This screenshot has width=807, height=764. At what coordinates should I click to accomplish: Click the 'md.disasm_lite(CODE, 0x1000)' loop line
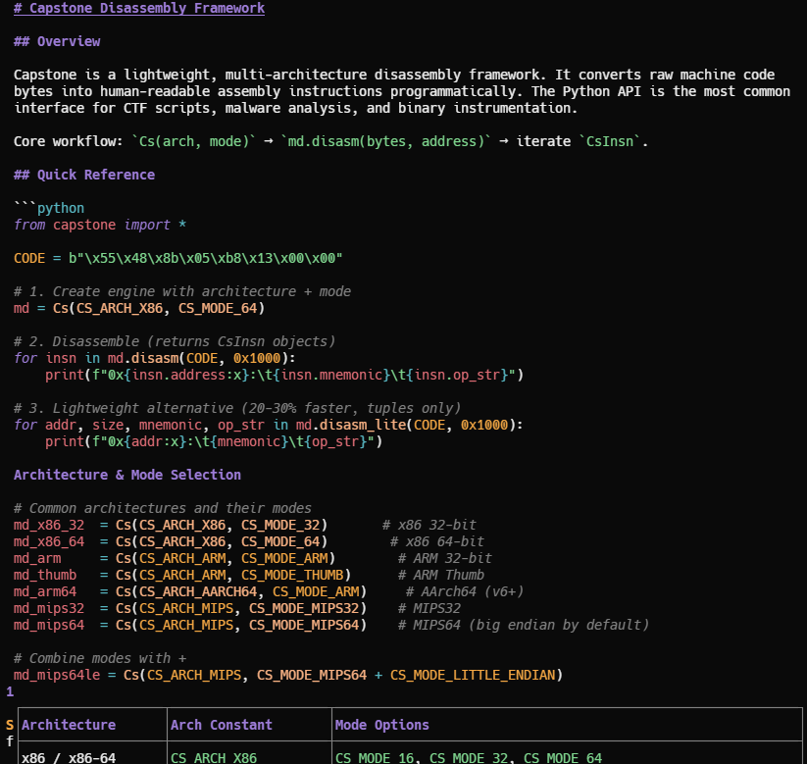(268, 426)
